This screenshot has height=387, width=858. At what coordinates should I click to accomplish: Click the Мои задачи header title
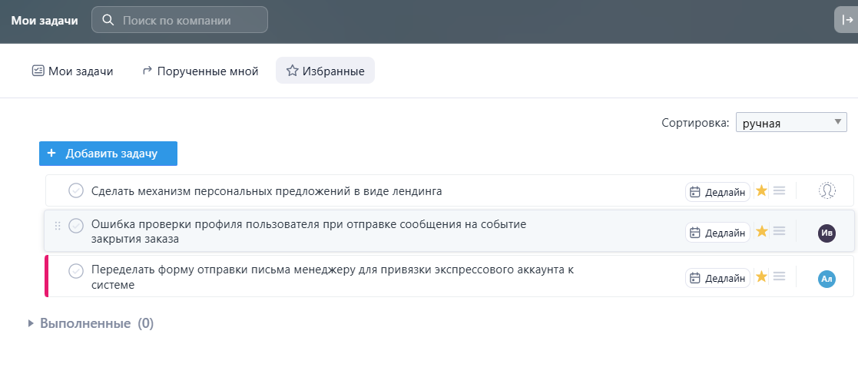[45, 21]
